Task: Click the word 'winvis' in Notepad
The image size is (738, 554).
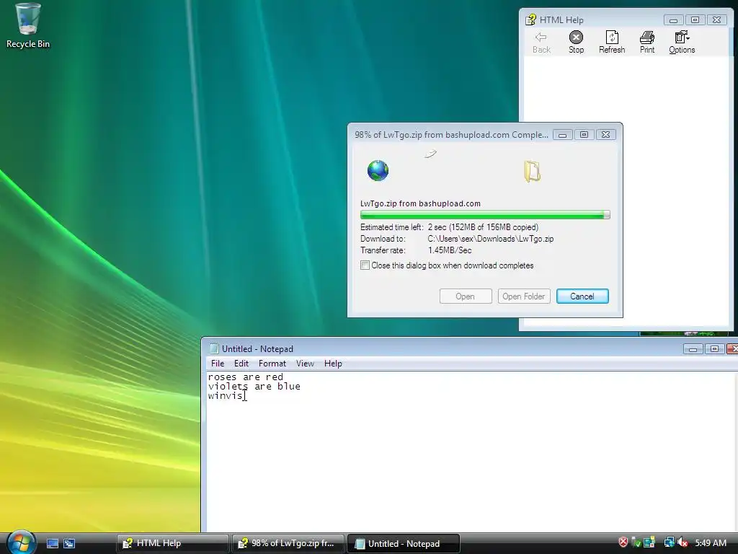Action: coord(226,396)
